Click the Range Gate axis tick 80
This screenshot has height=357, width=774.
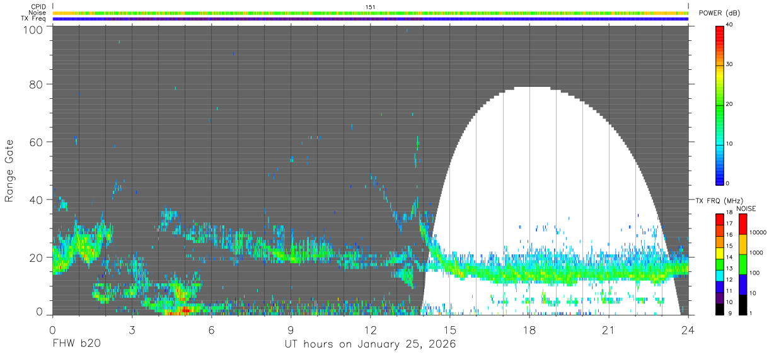coord(35,84)
